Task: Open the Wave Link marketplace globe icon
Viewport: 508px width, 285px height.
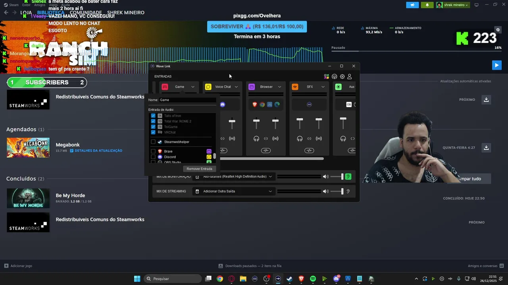Action: 334,76
